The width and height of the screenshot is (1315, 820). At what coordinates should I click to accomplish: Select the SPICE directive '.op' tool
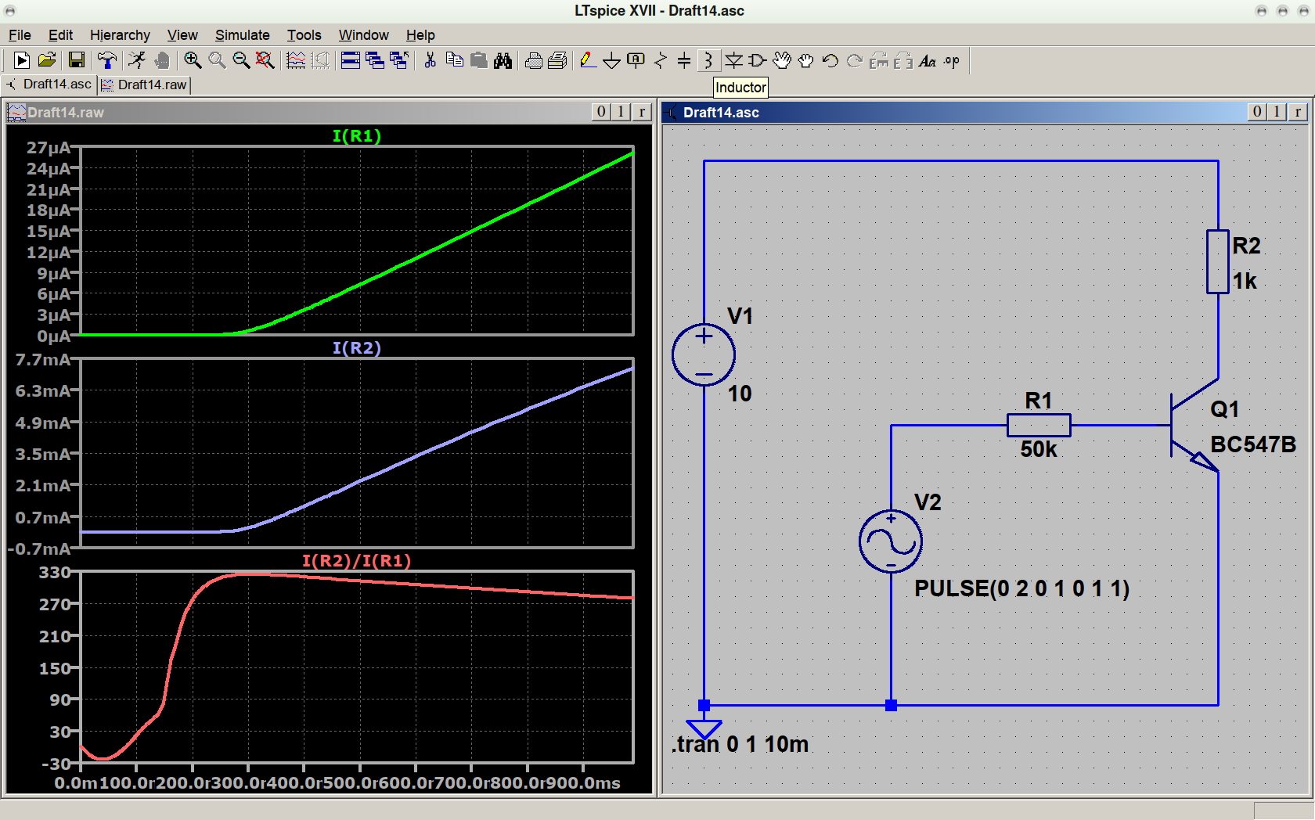952,60
